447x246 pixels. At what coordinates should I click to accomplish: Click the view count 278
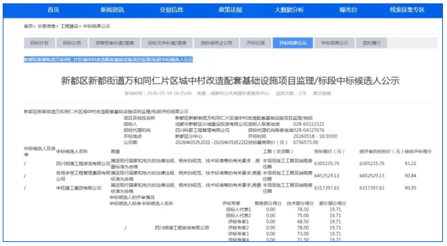coord(302,93)
